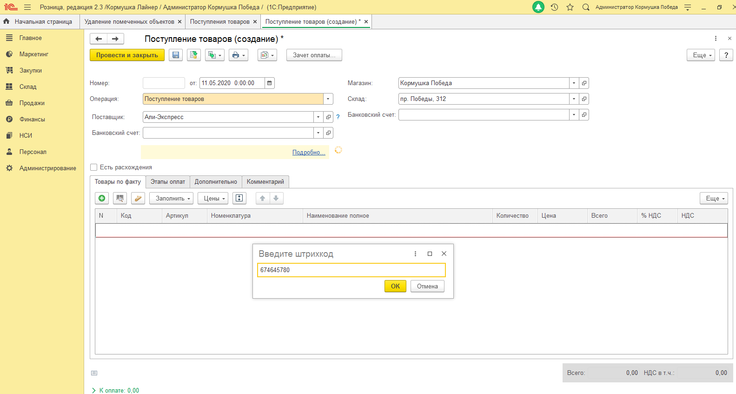Switch to the 'Комментарий' tab
This screenshot has width=736, height=394.
(x=265, y=182)
